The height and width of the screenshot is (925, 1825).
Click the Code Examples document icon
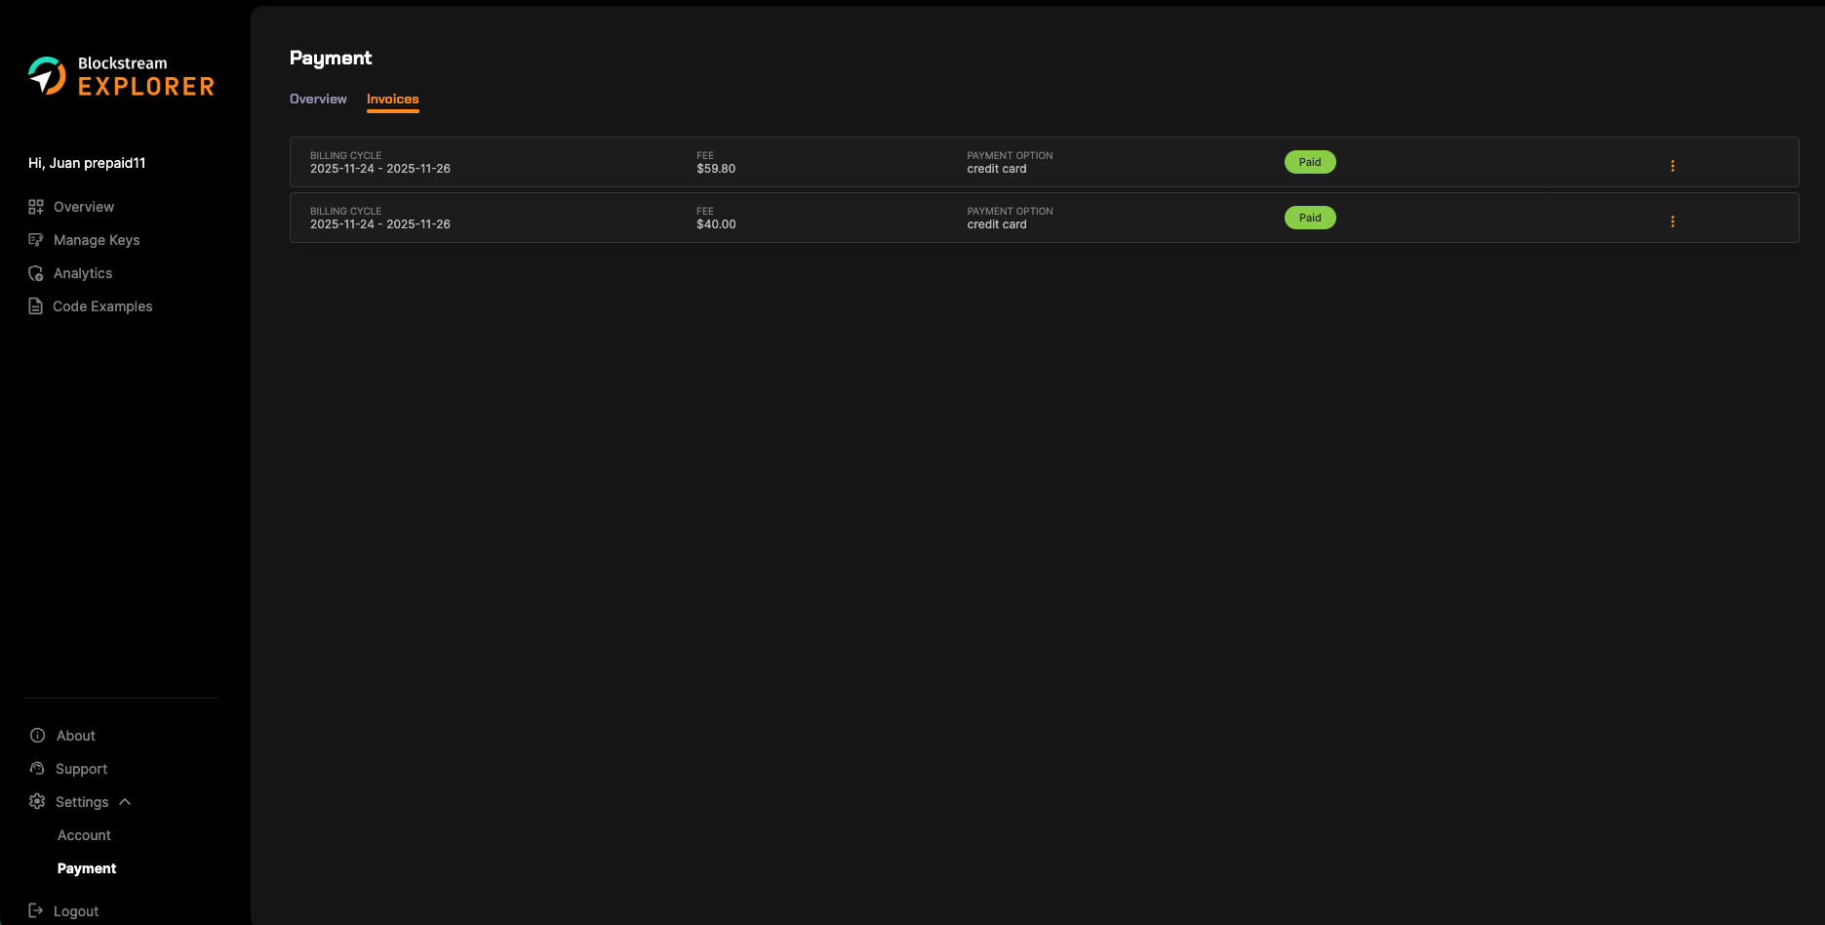coord(36,305)
